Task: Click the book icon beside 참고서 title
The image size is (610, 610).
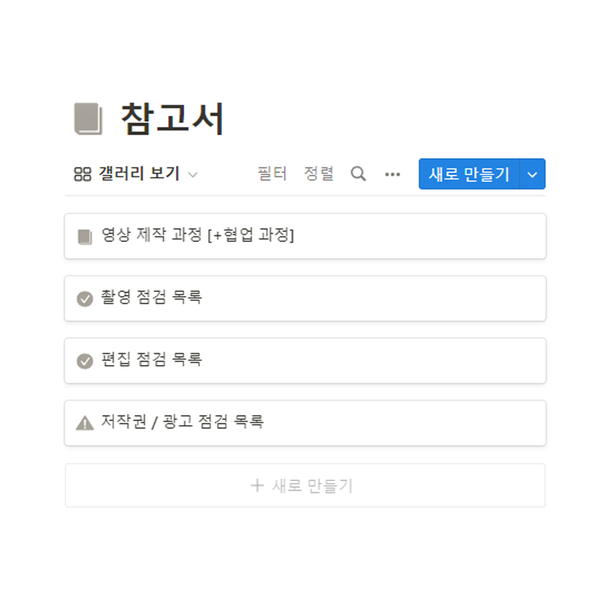Action: coord(89,119)
